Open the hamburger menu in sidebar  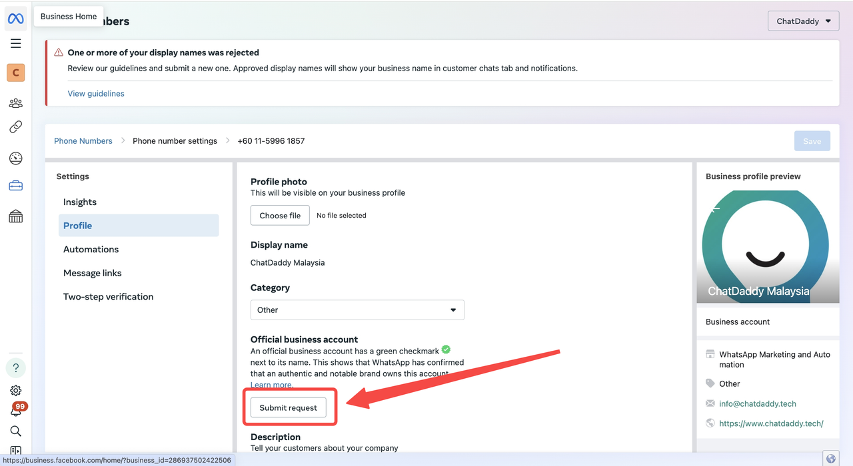point(16,43)
